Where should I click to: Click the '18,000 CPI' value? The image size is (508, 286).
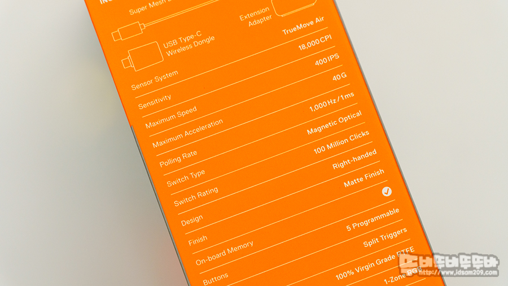315,43
